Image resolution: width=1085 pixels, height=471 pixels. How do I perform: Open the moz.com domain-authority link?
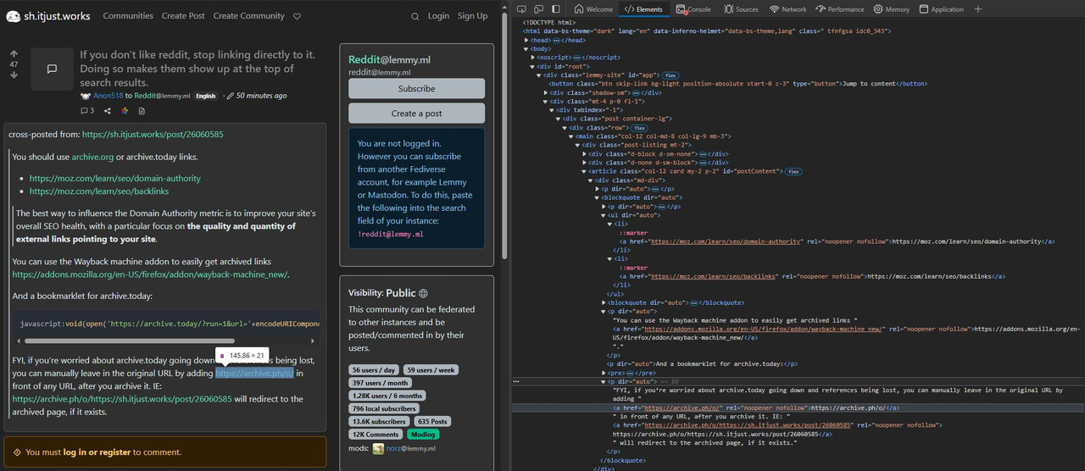tap(115, 179)
